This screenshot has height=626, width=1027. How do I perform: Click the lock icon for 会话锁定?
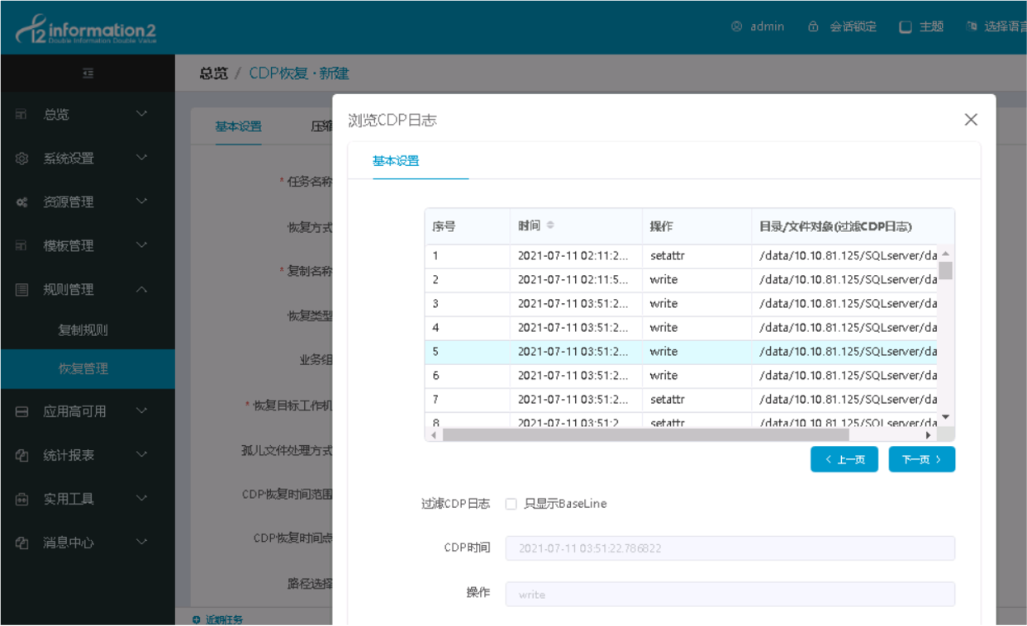(x=813, y=26)
